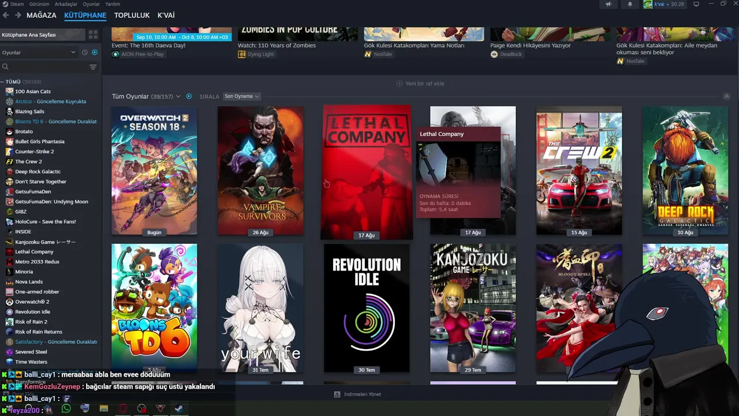
Task: Click the Deadlock icon under Paige event
Action: point(494,54)
